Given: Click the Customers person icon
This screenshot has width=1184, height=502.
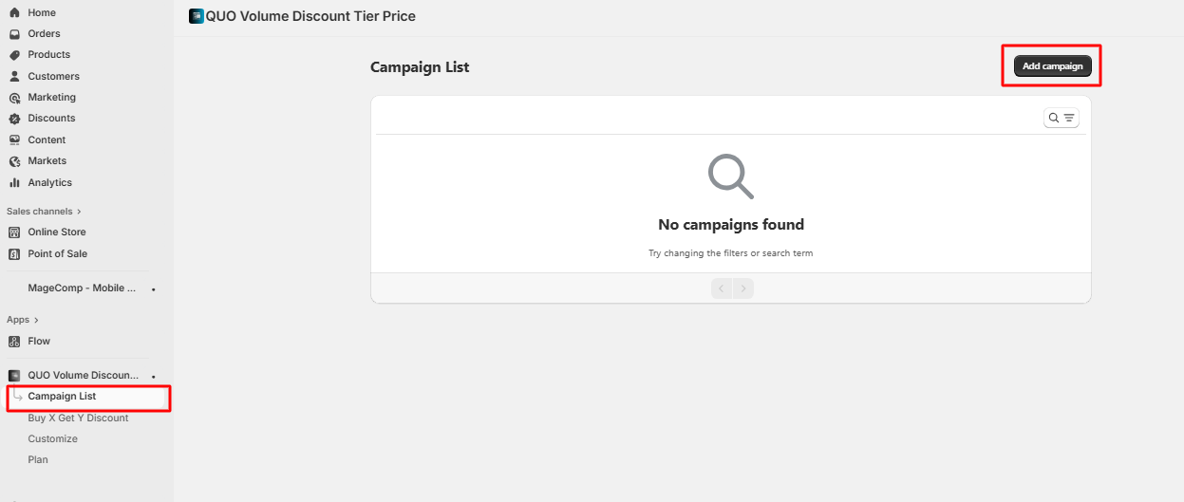Looking at the screenshot, I should point(14,76).
